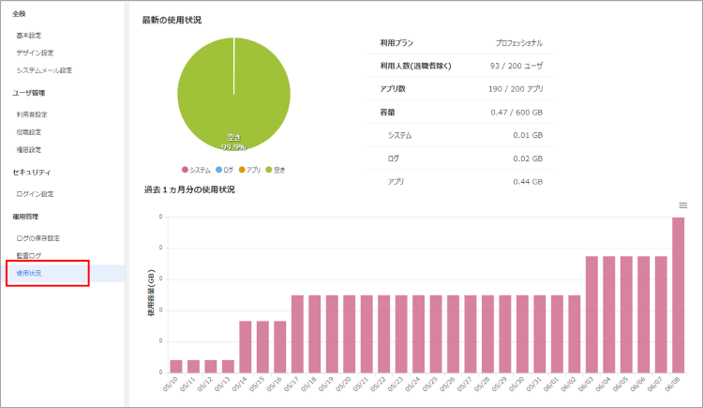Click the 93 / 200 ユーザ value
The width and height of the screenshot is (703, 408).
pos(516,66)
